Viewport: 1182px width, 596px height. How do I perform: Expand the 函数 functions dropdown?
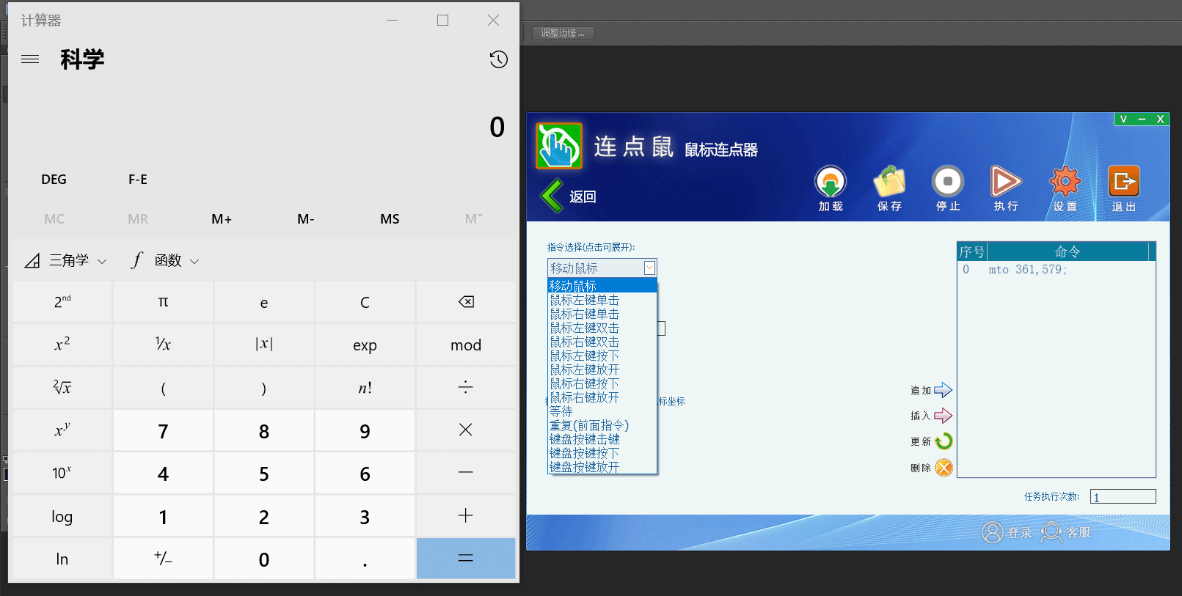pos(165,260)
